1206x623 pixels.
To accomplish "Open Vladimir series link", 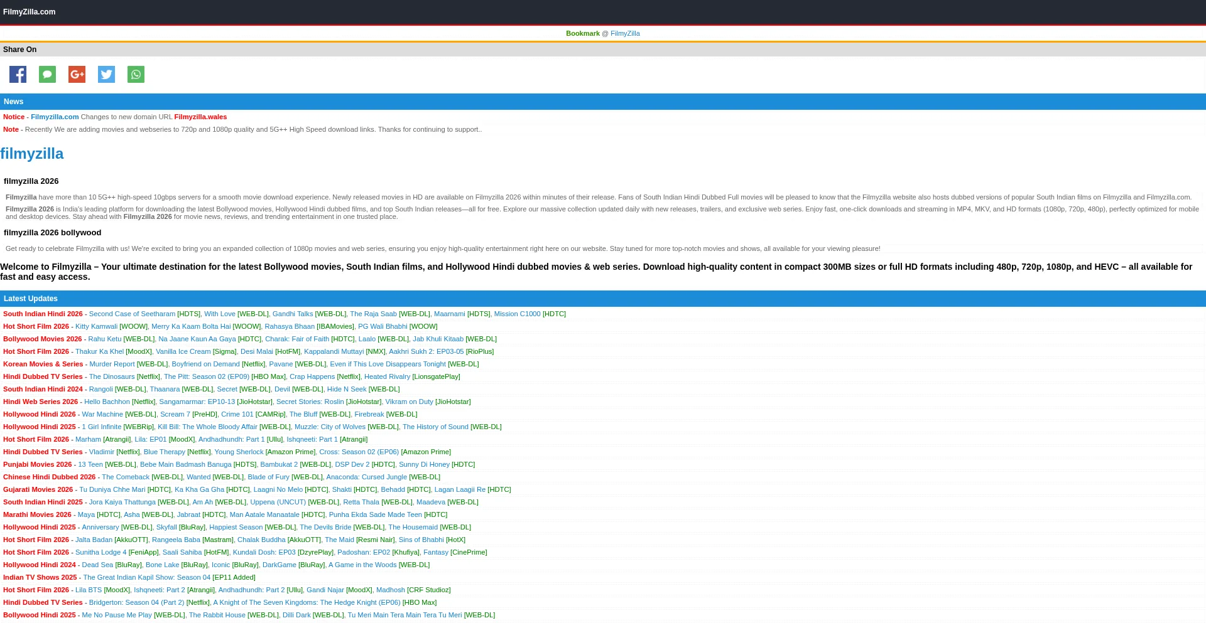I will (102, 452).
